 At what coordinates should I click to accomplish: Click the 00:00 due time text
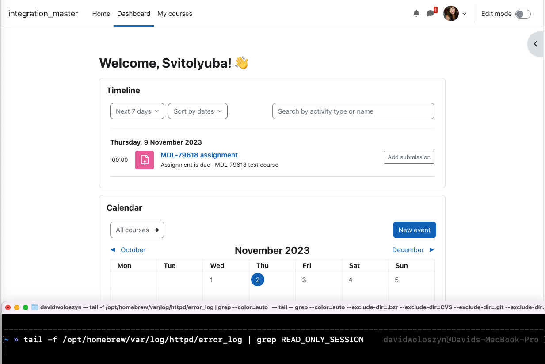pos(120,160)
